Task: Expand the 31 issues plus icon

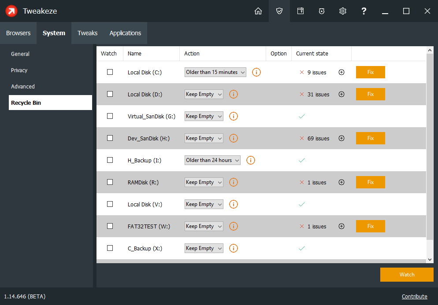Action: coord(341,94)
